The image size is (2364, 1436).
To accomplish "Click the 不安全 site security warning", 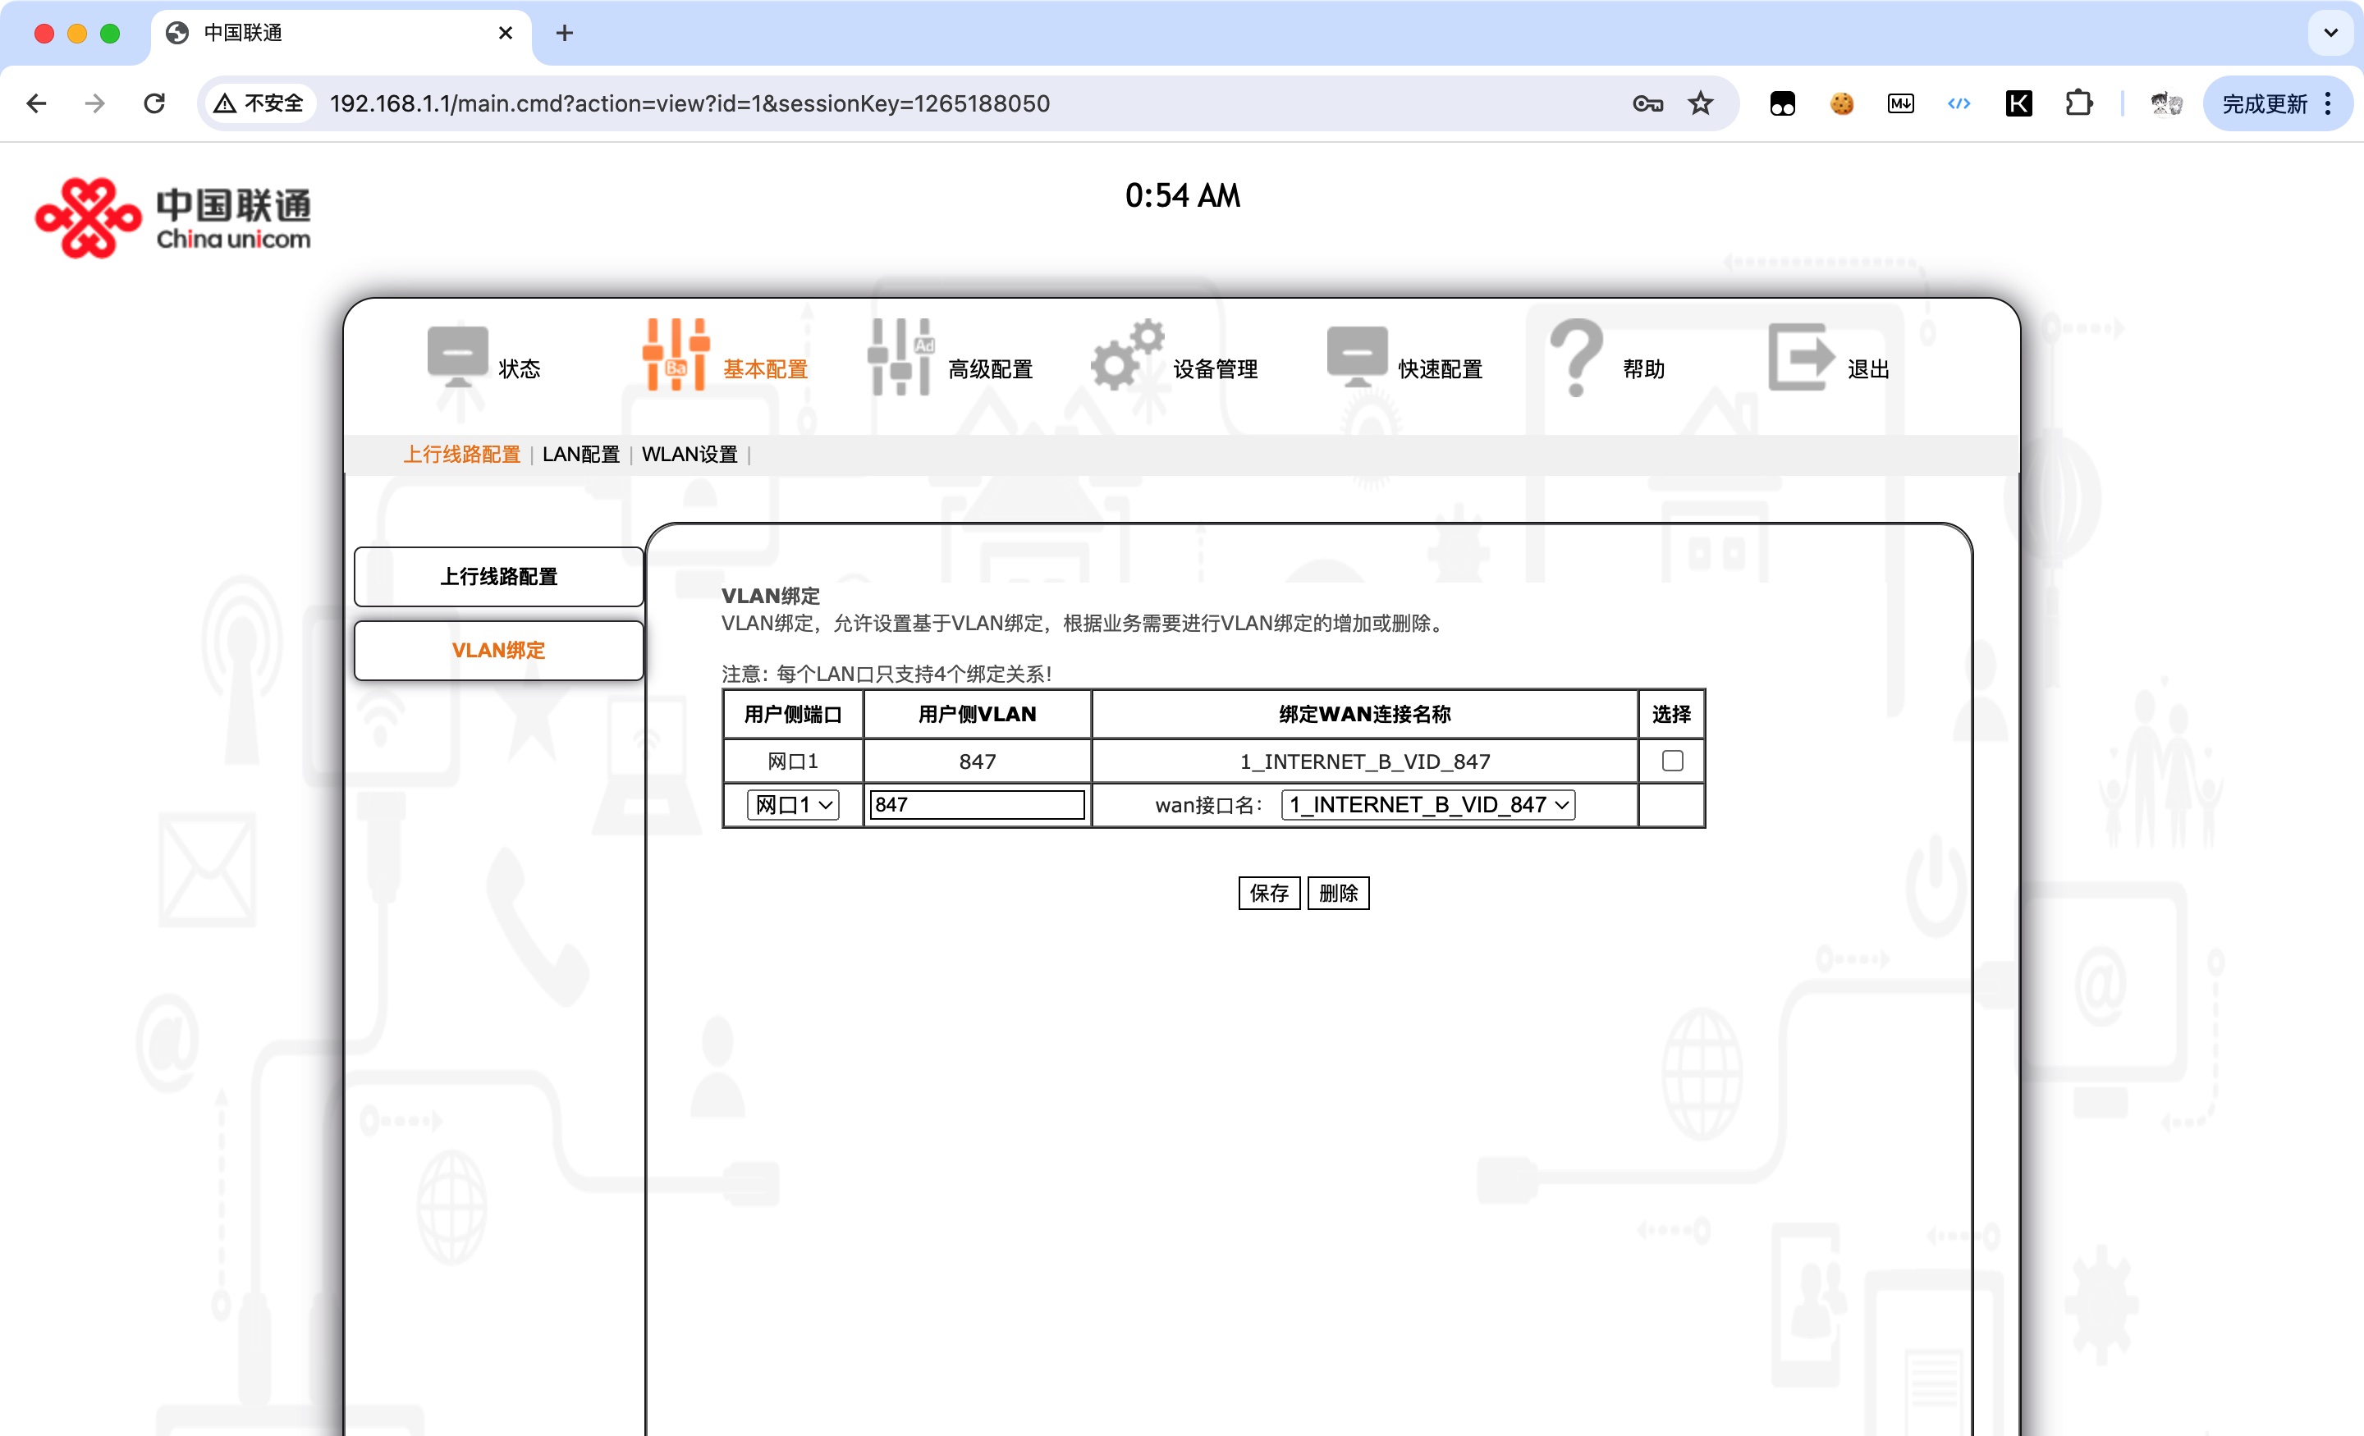I will [260, 103].
